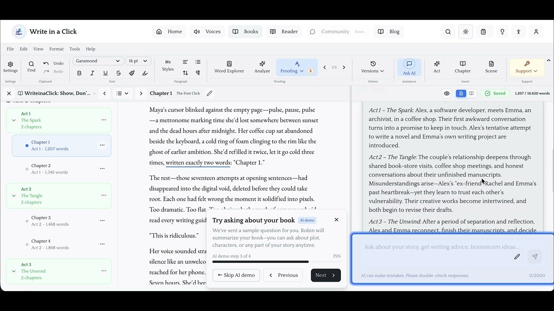Toggle the light/dark theme
This screenshot has height=311, width=554.
click(466, 32)
